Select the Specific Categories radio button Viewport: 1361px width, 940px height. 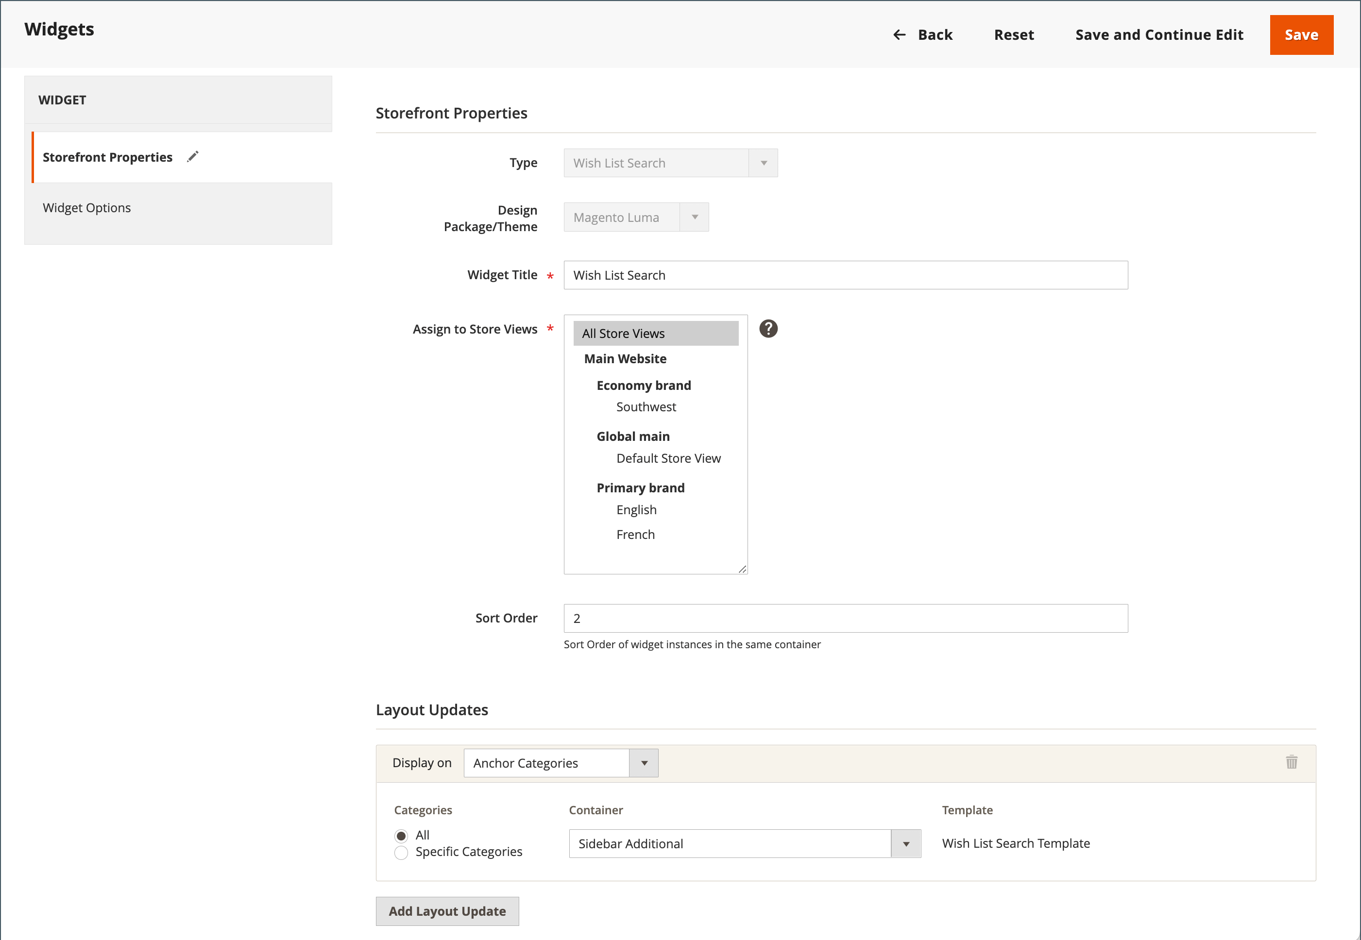[401, 852]
